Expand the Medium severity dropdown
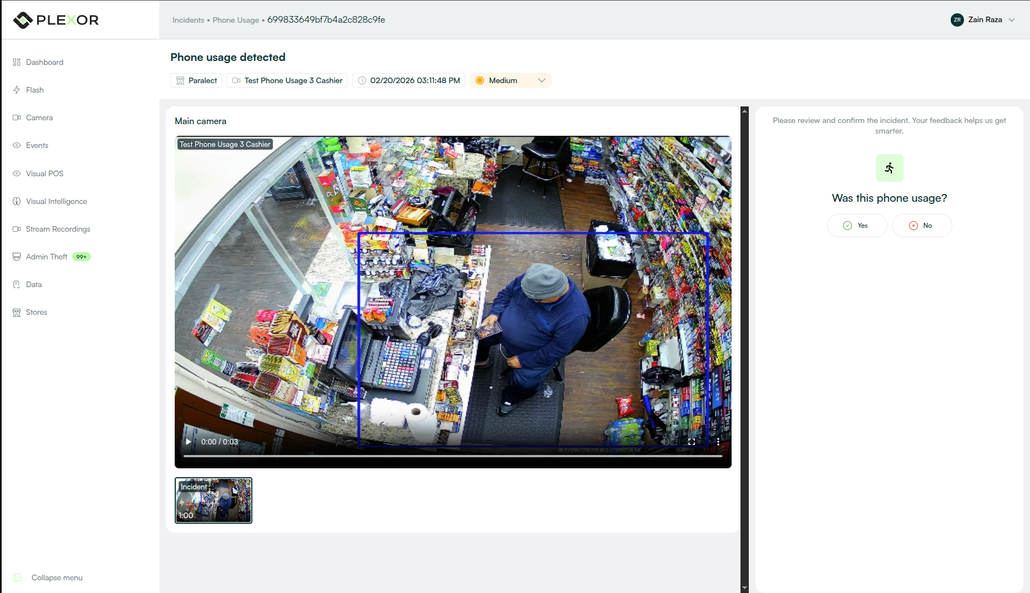 coord(510,80)
